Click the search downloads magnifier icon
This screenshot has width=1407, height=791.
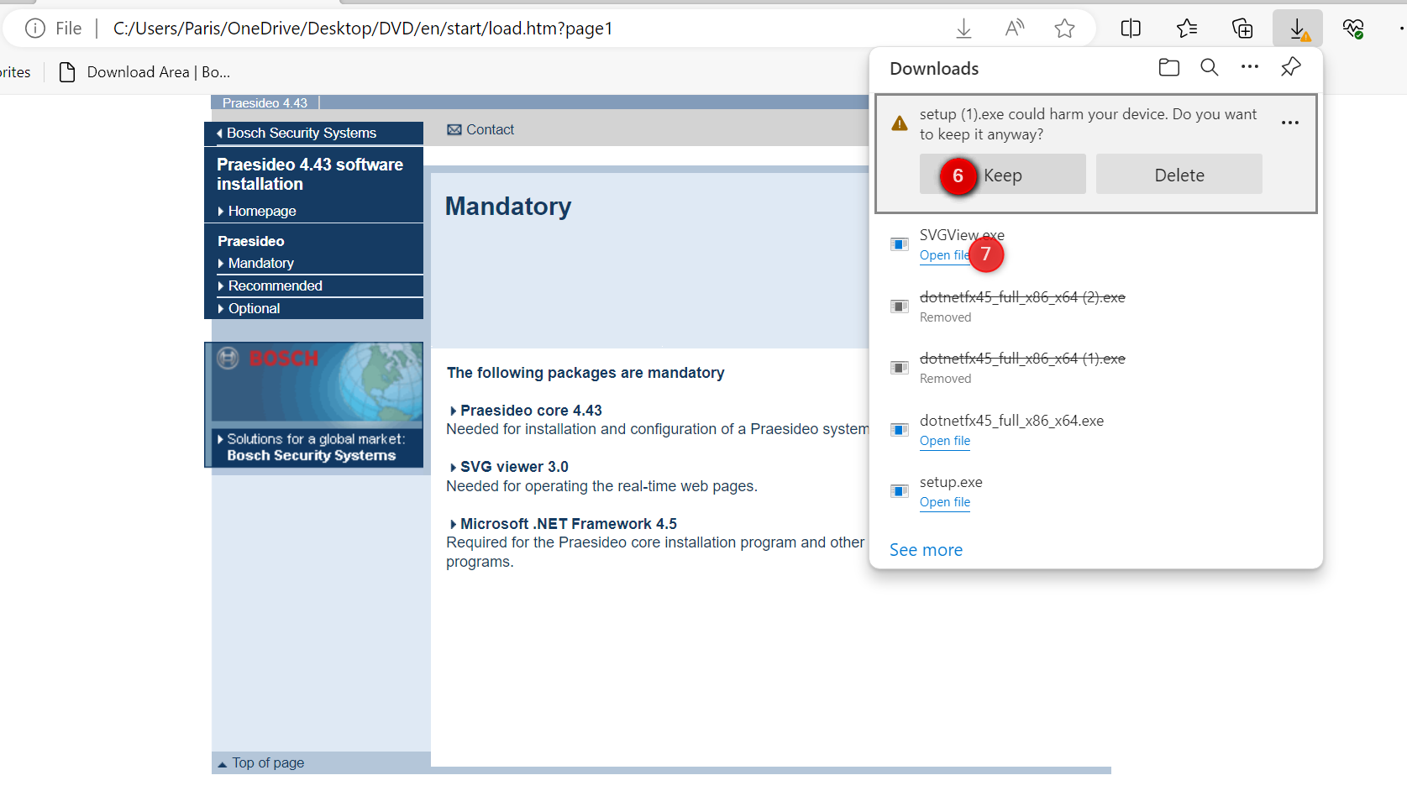pyautogui.click(x=1209, y=68)
